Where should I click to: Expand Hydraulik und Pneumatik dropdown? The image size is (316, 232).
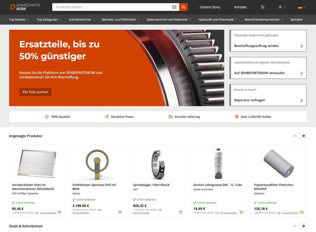click(218, 20)
